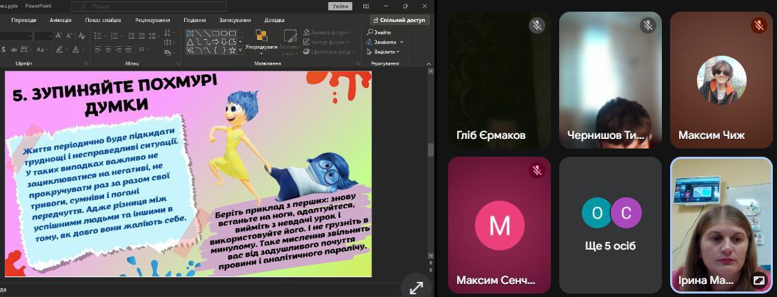The height and width of the screenshot is (297, 777).
Task: Click the Увійти sign-in button
Action: click(340, 6)
